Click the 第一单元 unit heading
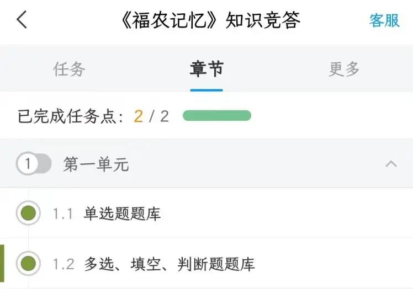 (96, 164)
